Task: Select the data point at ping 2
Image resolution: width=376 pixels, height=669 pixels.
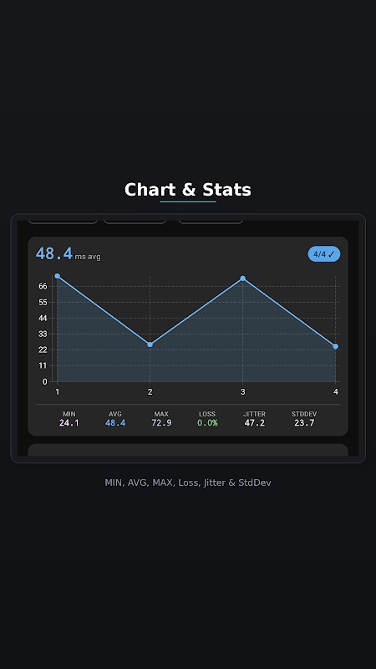Action: (x=150, y=345)
